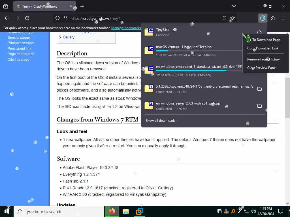Open folder for en_windows_server_2003 zip
This screenshot has height=217, width=290.
pyautogui.click(x=259, y=106)
